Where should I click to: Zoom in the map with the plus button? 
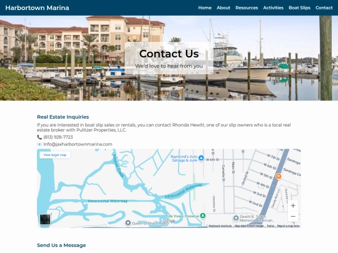click(x=293, y=206)
